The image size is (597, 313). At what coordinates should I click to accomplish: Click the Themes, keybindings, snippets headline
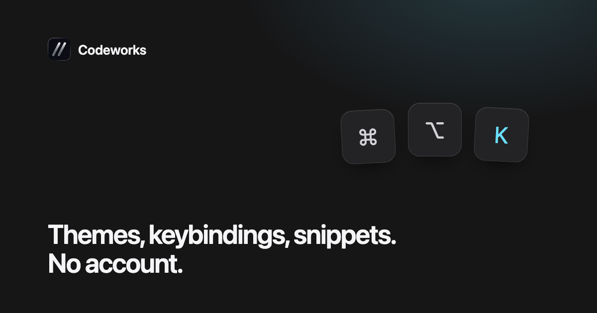tap(222, 236)
